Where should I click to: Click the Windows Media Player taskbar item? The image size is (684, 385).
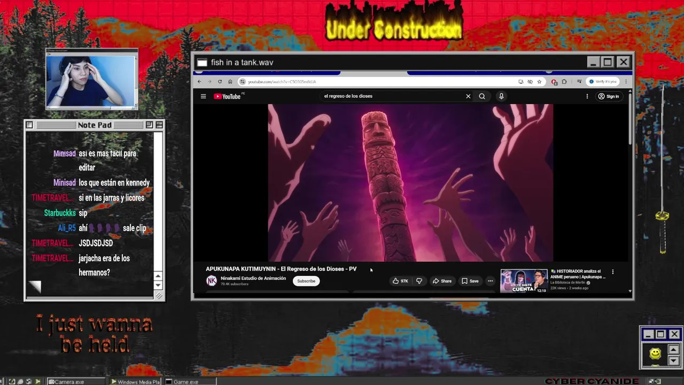click(136, 382)
